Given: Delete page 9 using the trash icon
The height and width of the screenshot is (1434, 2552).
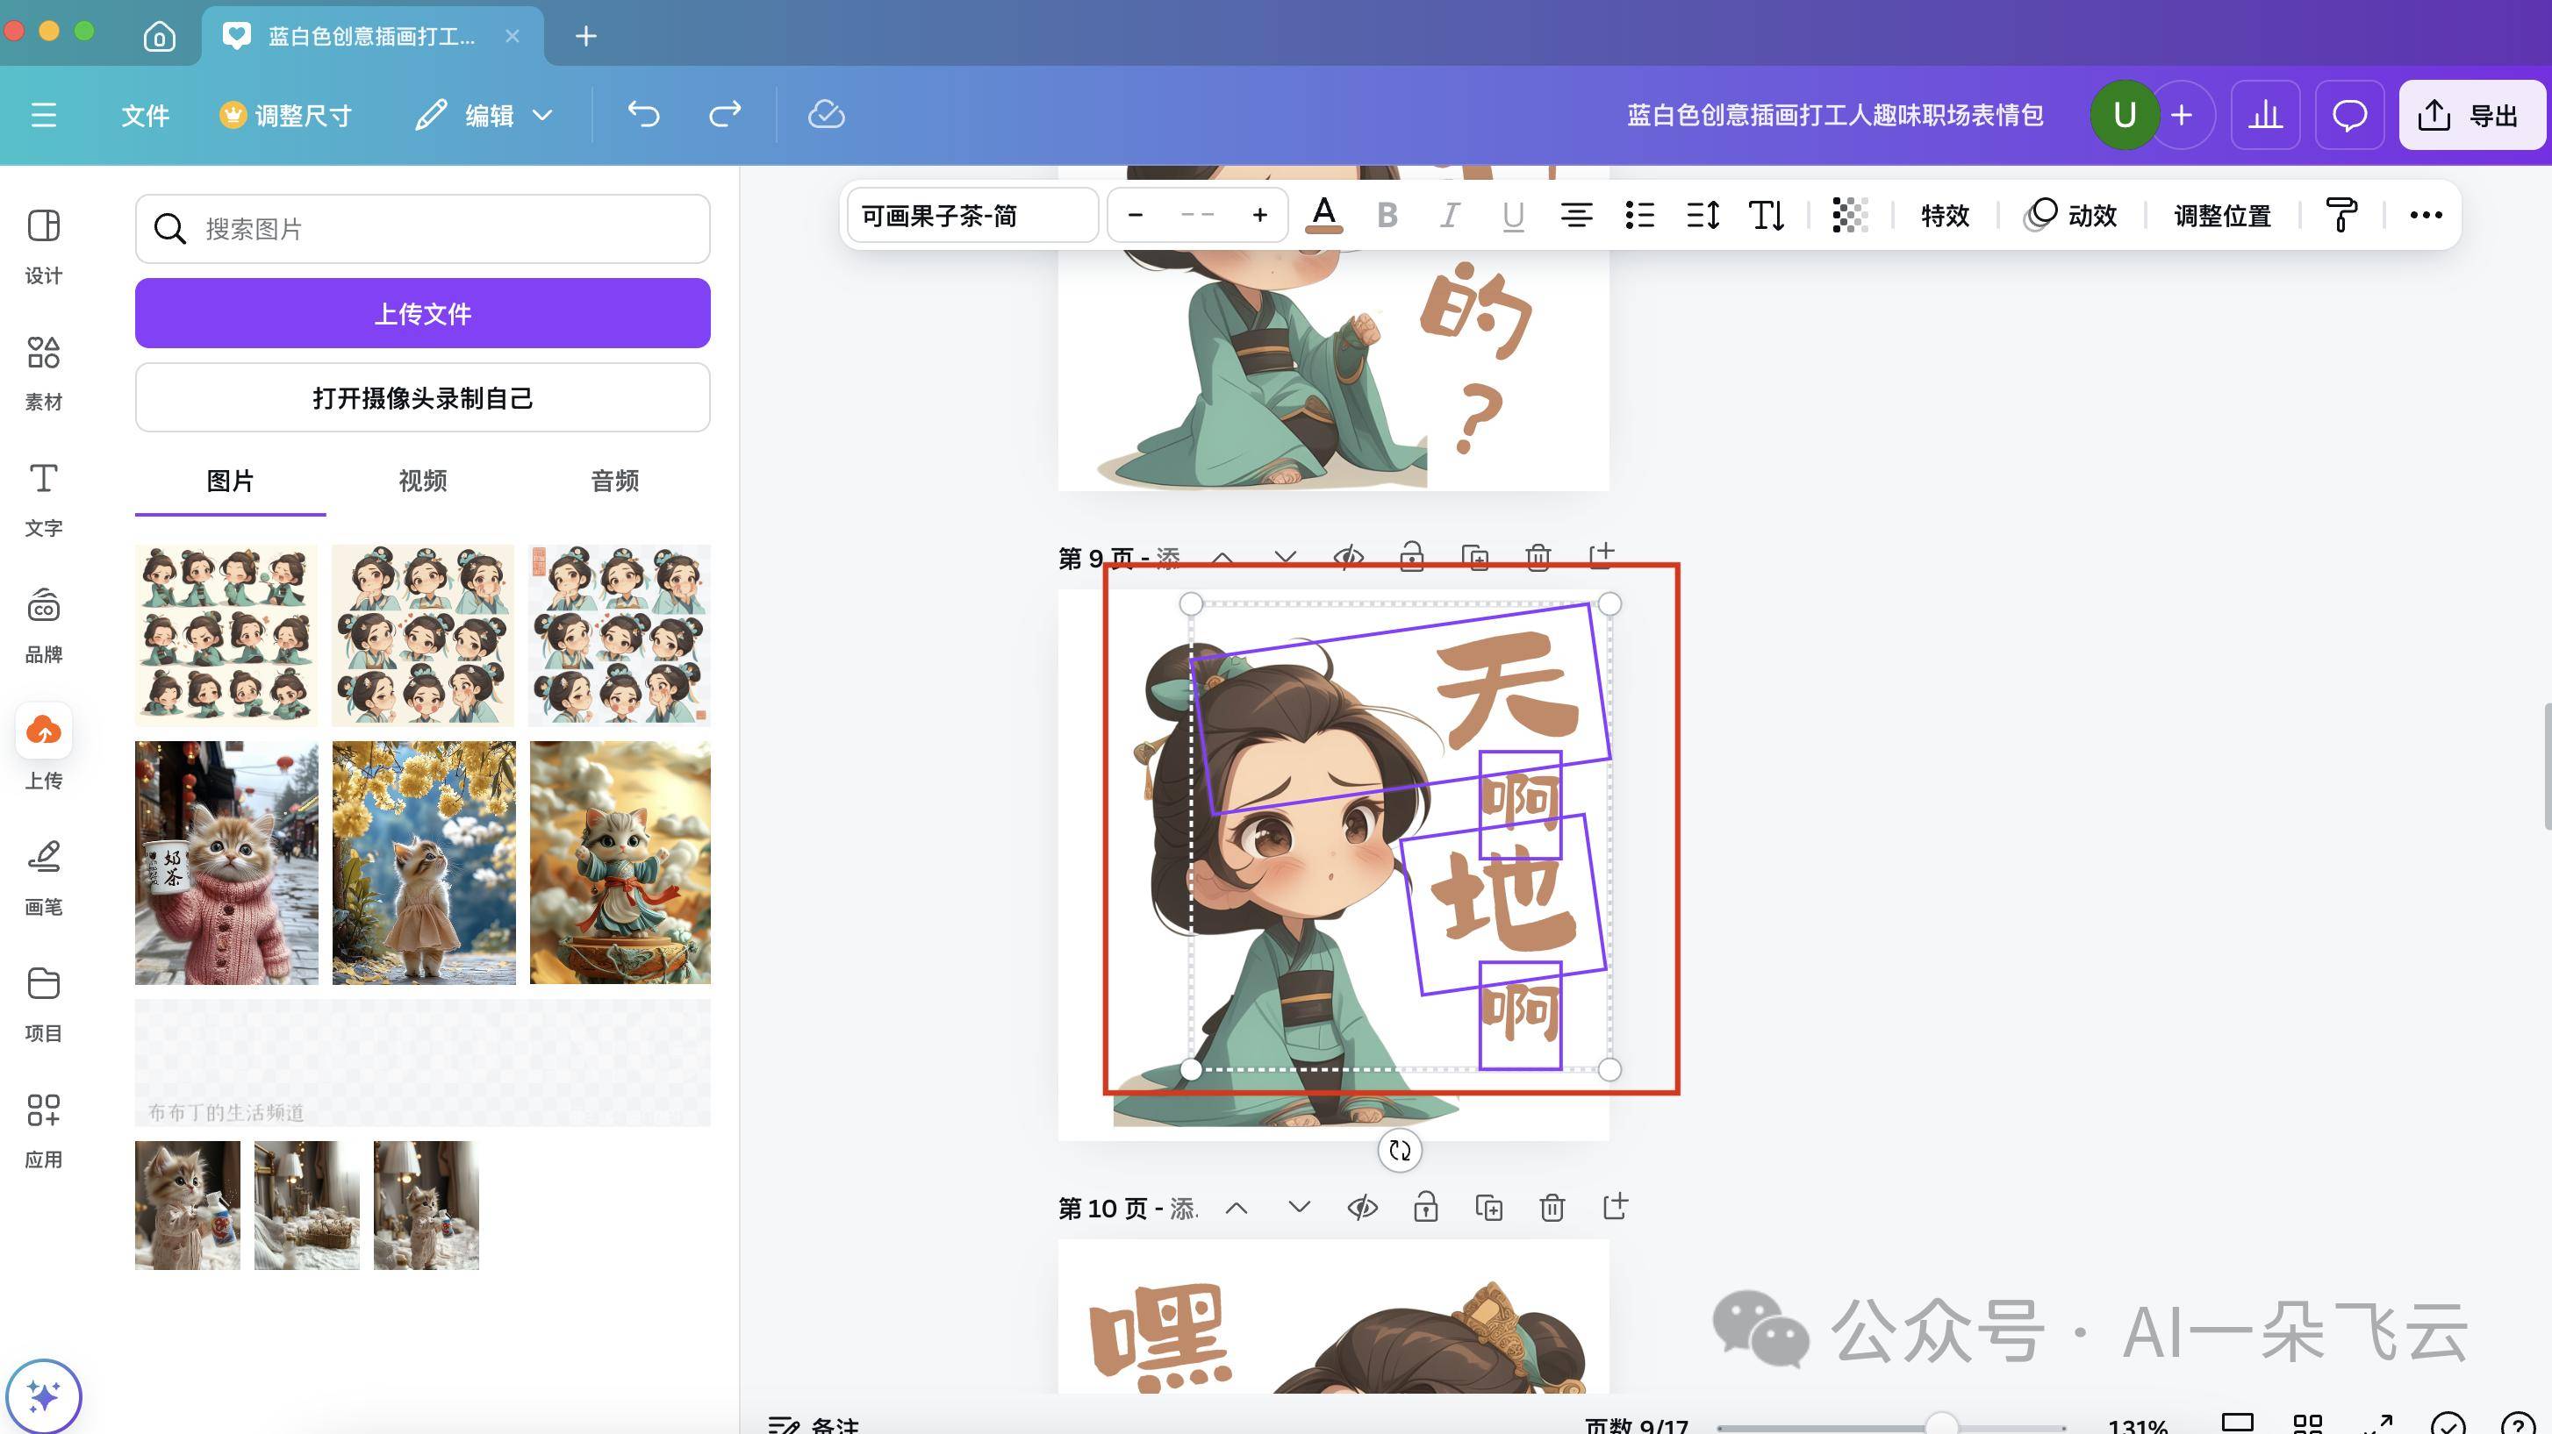Looking at the screenshot, I should (1538, 557).
